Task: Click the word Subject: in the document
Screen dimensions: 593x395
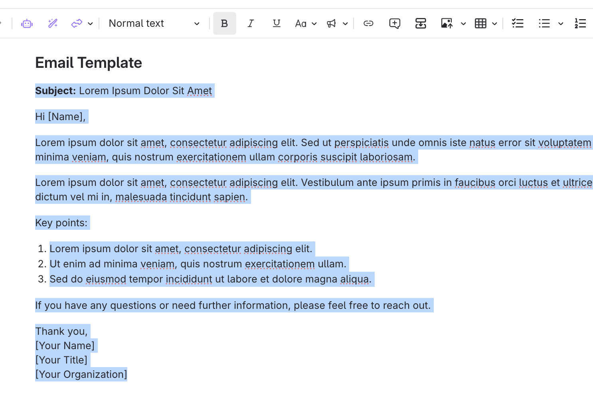Action: pos(55,91)
